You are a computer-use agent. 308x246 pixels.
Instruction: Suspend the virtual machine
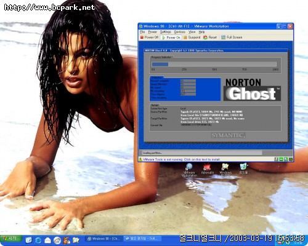[192, 38]
